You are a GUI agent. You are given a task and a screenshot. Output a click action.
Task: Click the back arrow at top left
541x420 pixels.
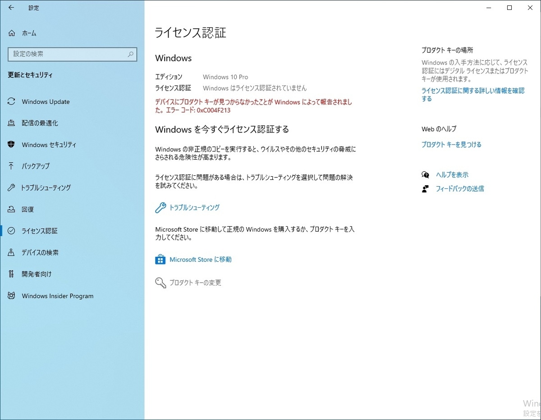(11, 8)
